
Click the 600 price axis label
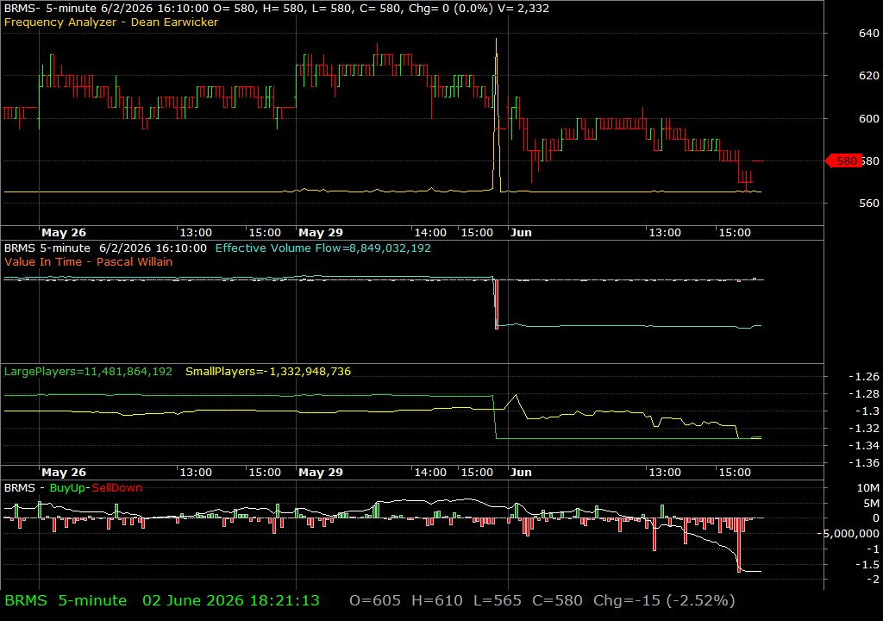point(869,118)
